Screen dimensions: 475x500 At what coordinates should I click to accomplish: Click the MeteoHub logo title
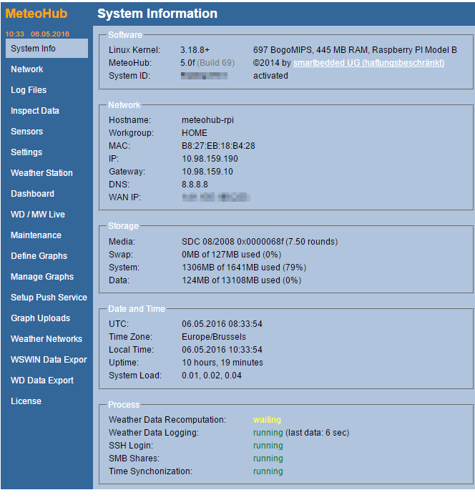[x=36, y=14]
